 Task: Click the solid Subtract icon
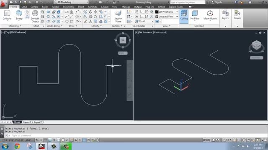click(x=48, y=17)
